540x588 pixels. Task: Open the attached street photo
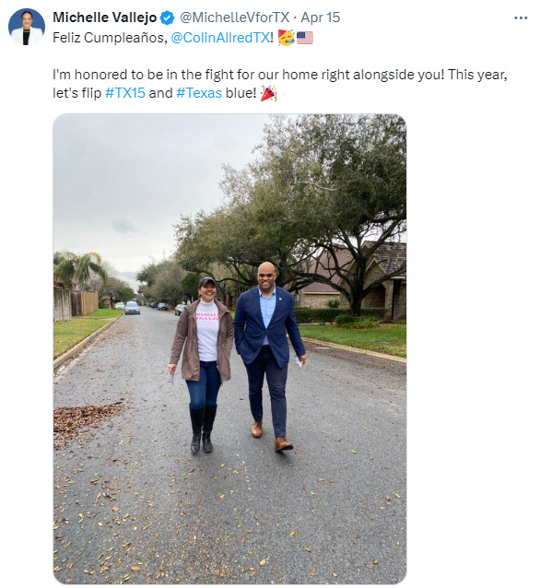tap(229, 348)
